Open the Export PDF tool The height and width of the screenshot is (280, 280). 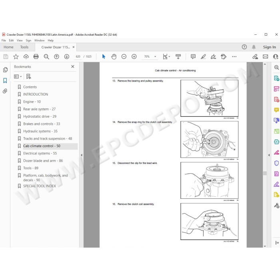[x=276, y=78]
